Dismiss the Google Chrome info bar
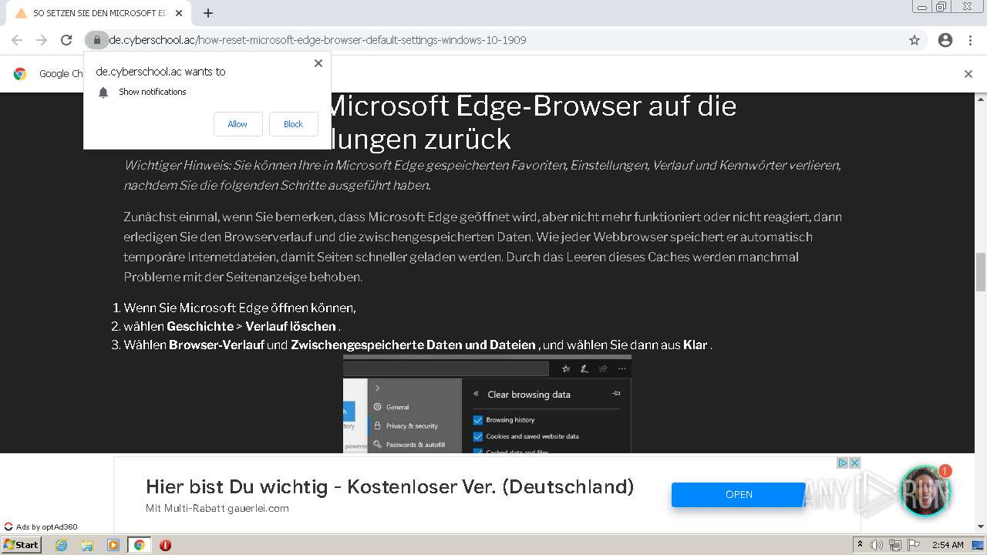 point(968,74)
